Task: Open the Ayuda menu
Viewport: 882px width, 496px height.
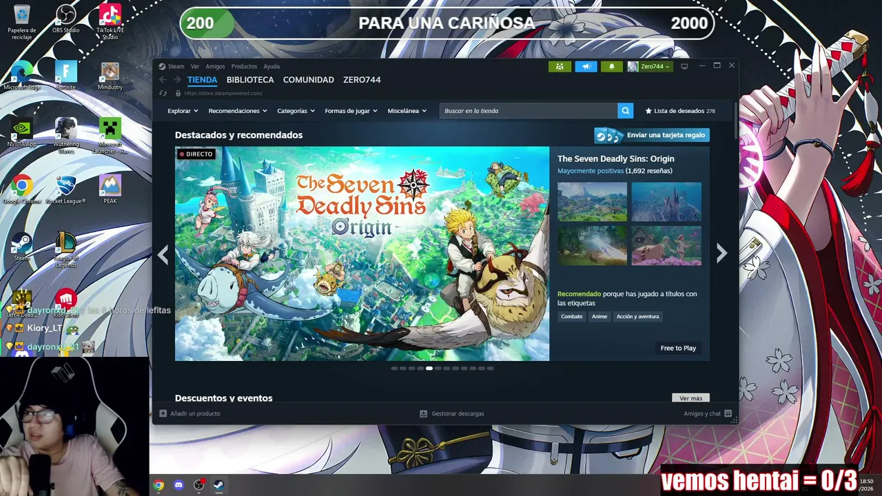Action: pos(271,66)
